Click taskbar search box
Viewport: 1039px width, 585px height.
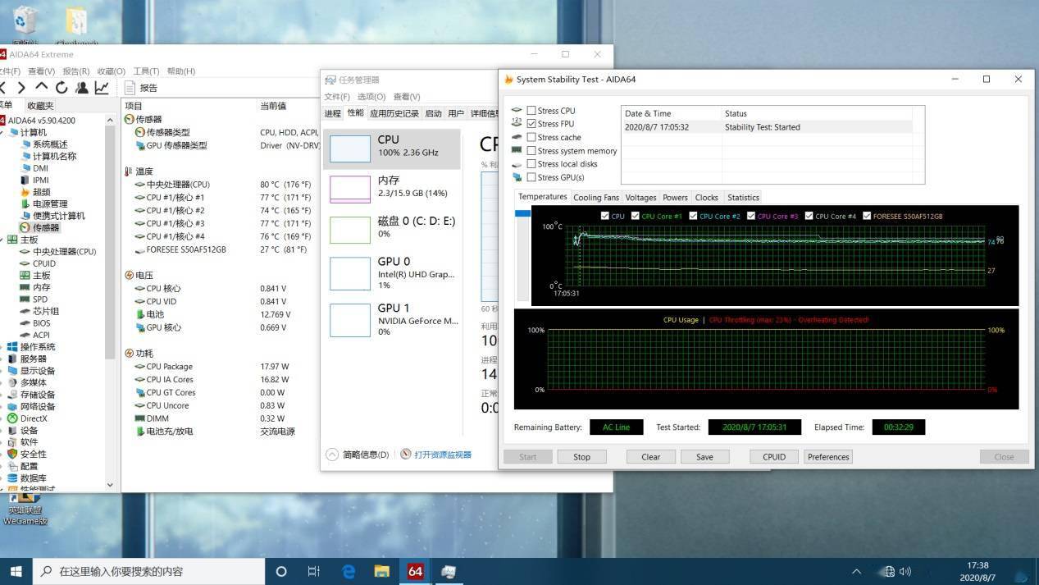point(148,571)
